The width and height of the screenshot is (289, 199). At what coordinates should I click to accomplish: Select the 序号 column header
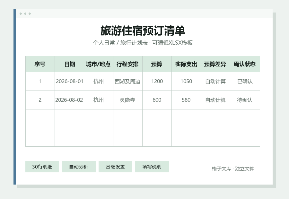[40, 64]
